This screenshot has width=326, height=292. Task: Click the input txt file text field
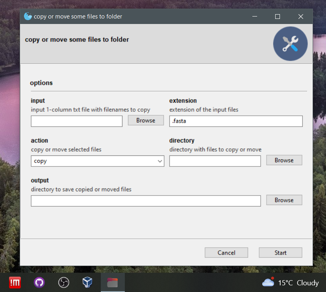77,121
